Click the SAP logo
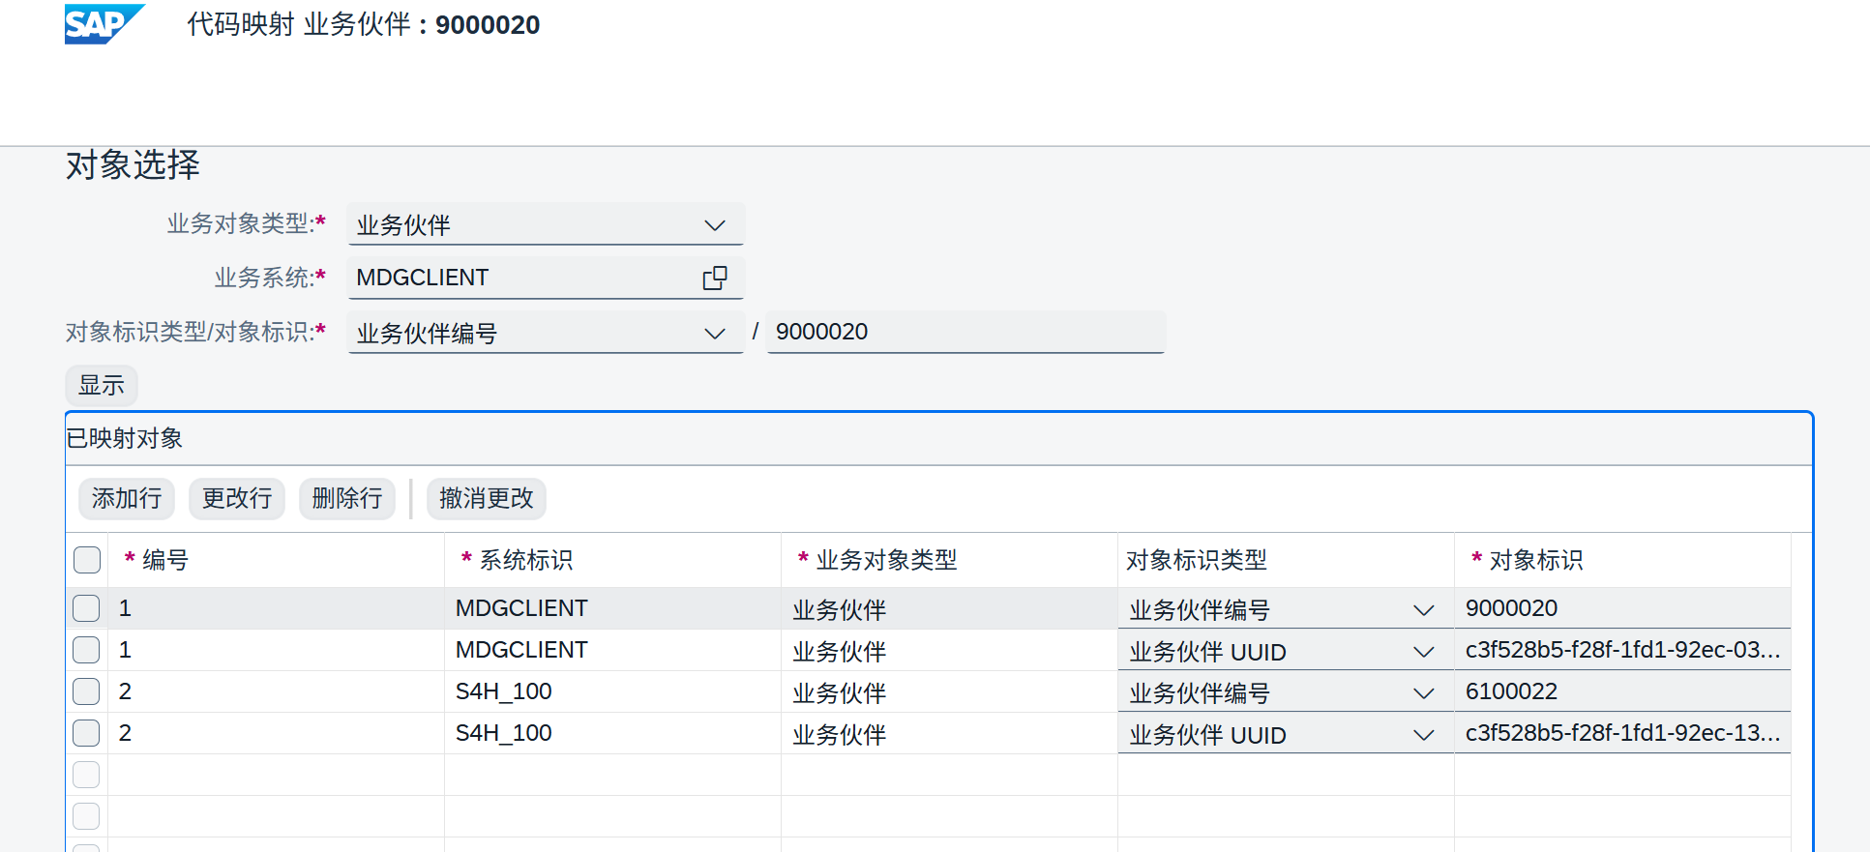This screenshot has width=1870, height=852. pos(104,24)
